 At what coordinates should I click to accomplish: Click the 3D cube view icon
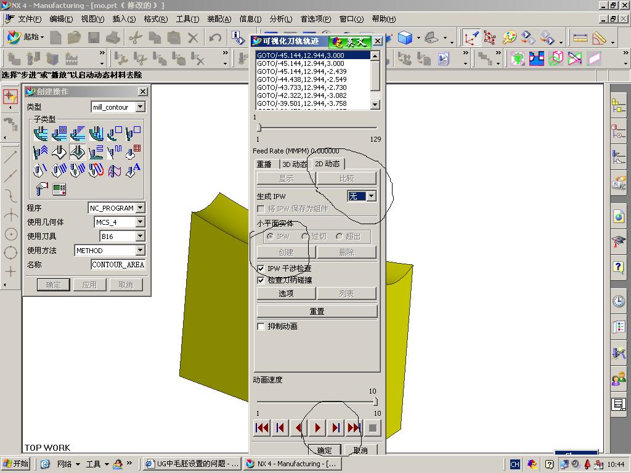pyautogui.click(x=405, y=38)
